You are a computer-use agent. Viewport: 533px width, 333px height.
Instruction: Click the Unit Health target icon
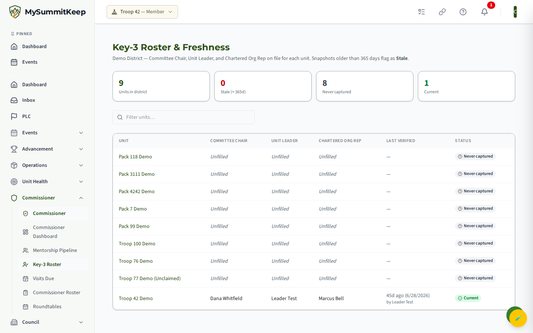click(x=14, y=182)
